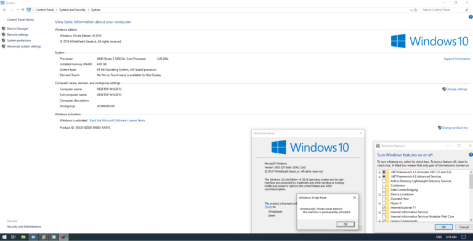This screenshot has width=473, height=241.
Task: Open Device Manager shield icon link
Action: point(4,28)
